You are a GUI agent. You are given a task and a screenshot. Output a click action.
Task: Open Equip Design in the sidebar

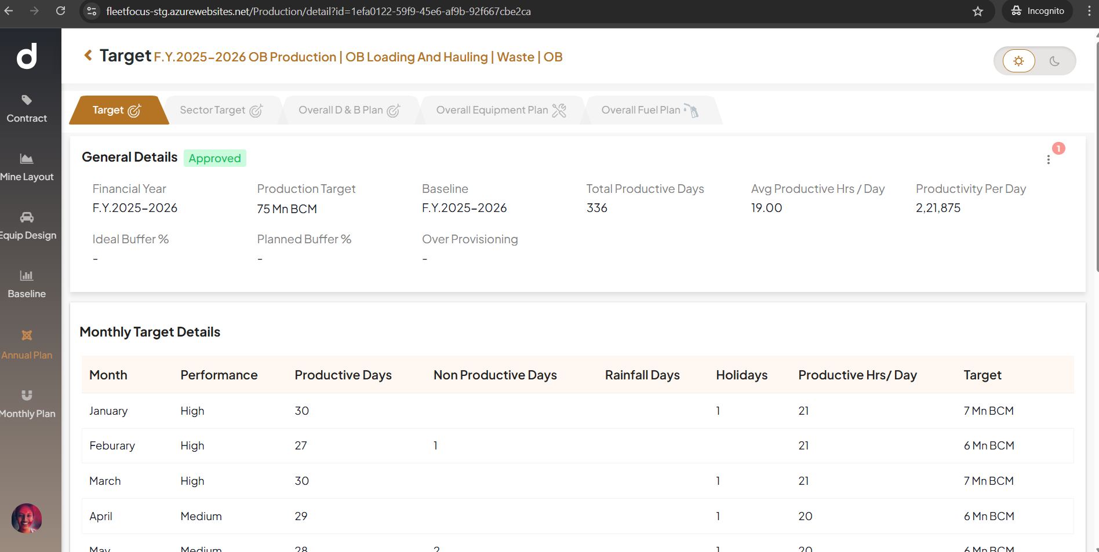click(x=27, y=226)
